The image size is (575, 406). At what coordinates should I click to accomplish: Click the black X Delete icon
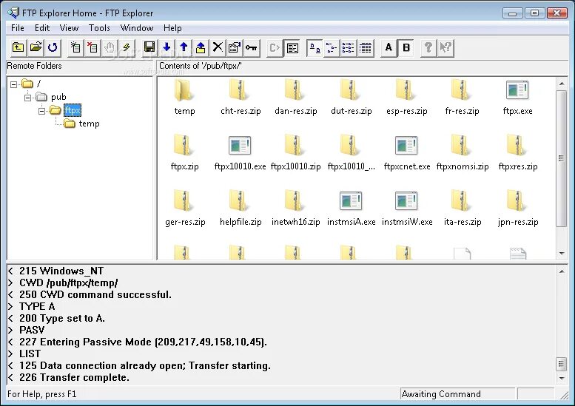218,47
